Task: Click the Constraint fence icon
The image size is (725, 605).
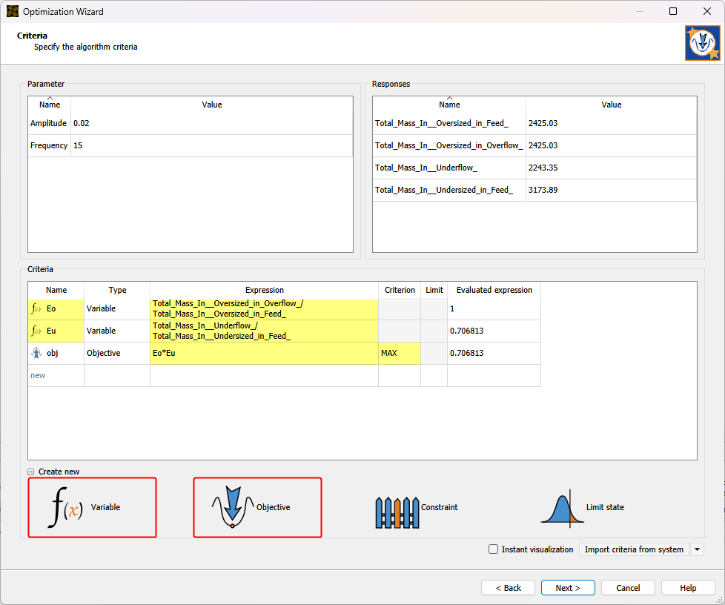Action: [397, 512]
